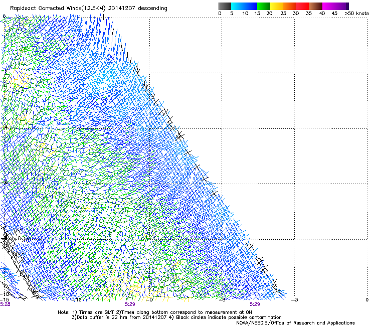Click the legend scale label "45"
The image size is (371, 326).
coord(334,14)
